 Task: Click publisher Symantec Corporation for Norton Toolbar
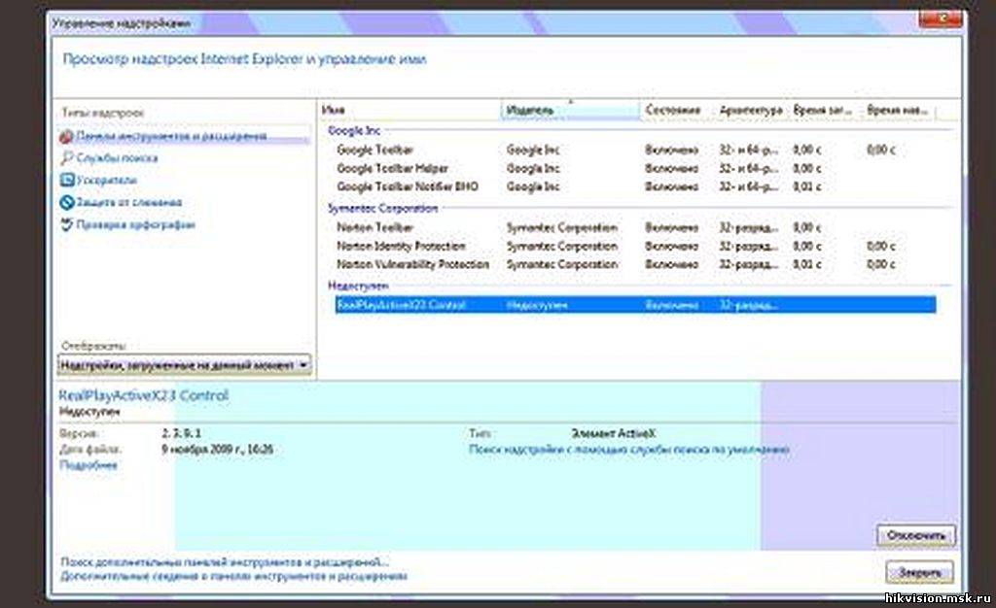[561, 227]
